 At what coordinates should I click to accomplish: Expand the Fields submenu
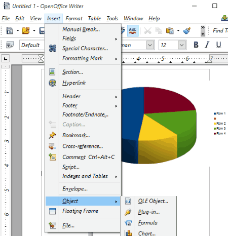[83, 38]
